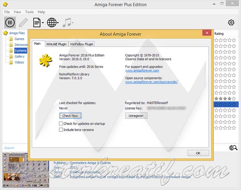Select the Systems folder in the tree

tap(21, 51)
